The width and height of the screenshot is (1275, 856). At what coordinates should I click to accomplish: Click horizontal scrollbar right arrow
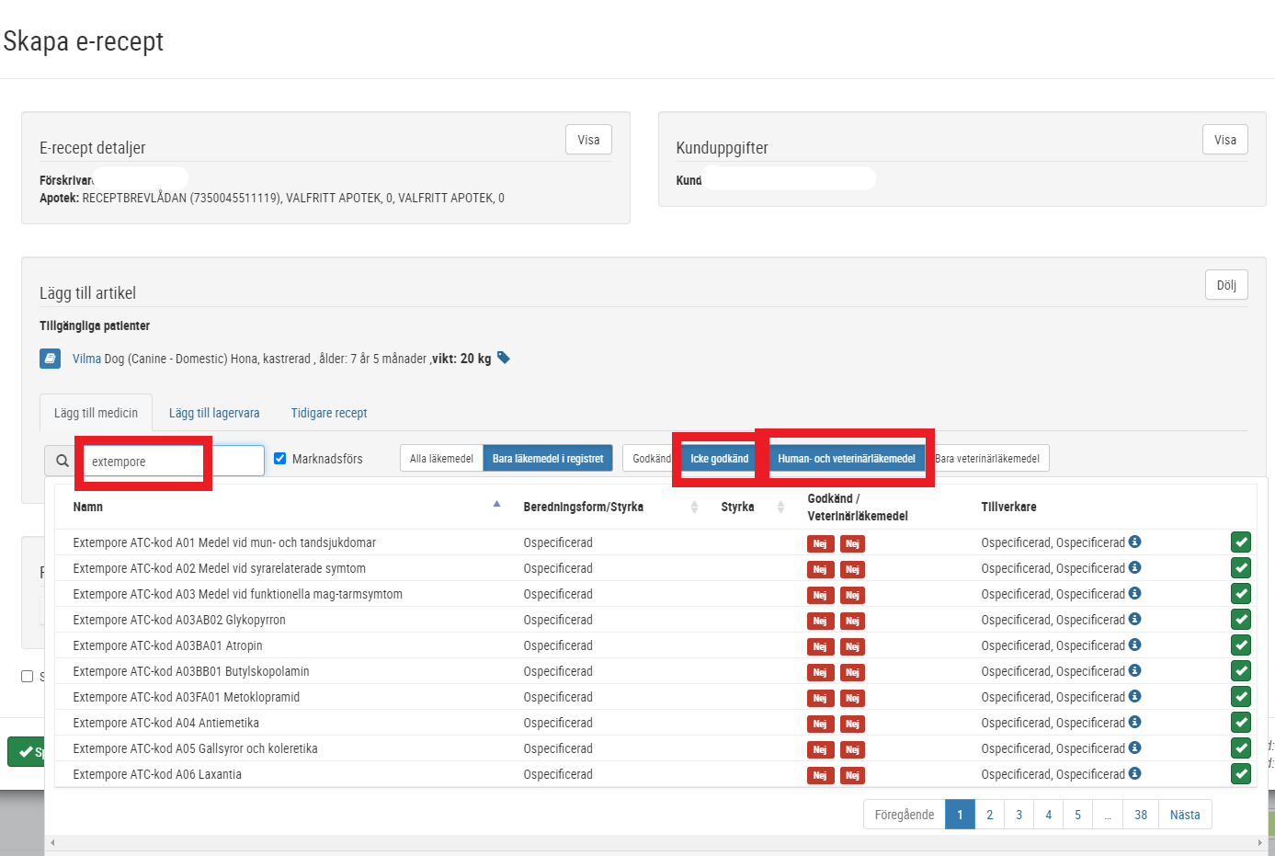pyautogui.click(x=1259, y=842)
